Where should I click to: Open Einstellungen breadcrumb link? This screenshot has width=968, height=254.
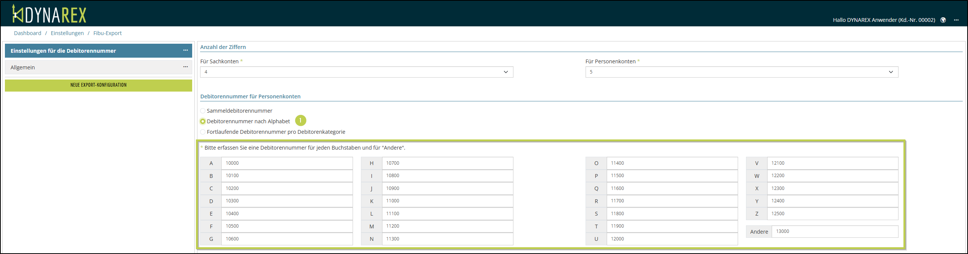click(67, 33)
